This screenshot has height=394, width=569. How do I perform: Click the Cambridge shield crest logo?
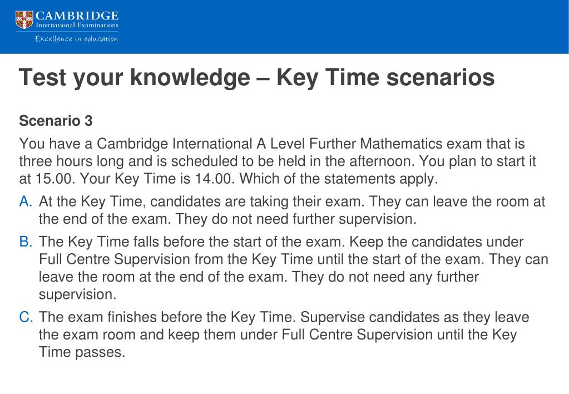click(24, 19)
